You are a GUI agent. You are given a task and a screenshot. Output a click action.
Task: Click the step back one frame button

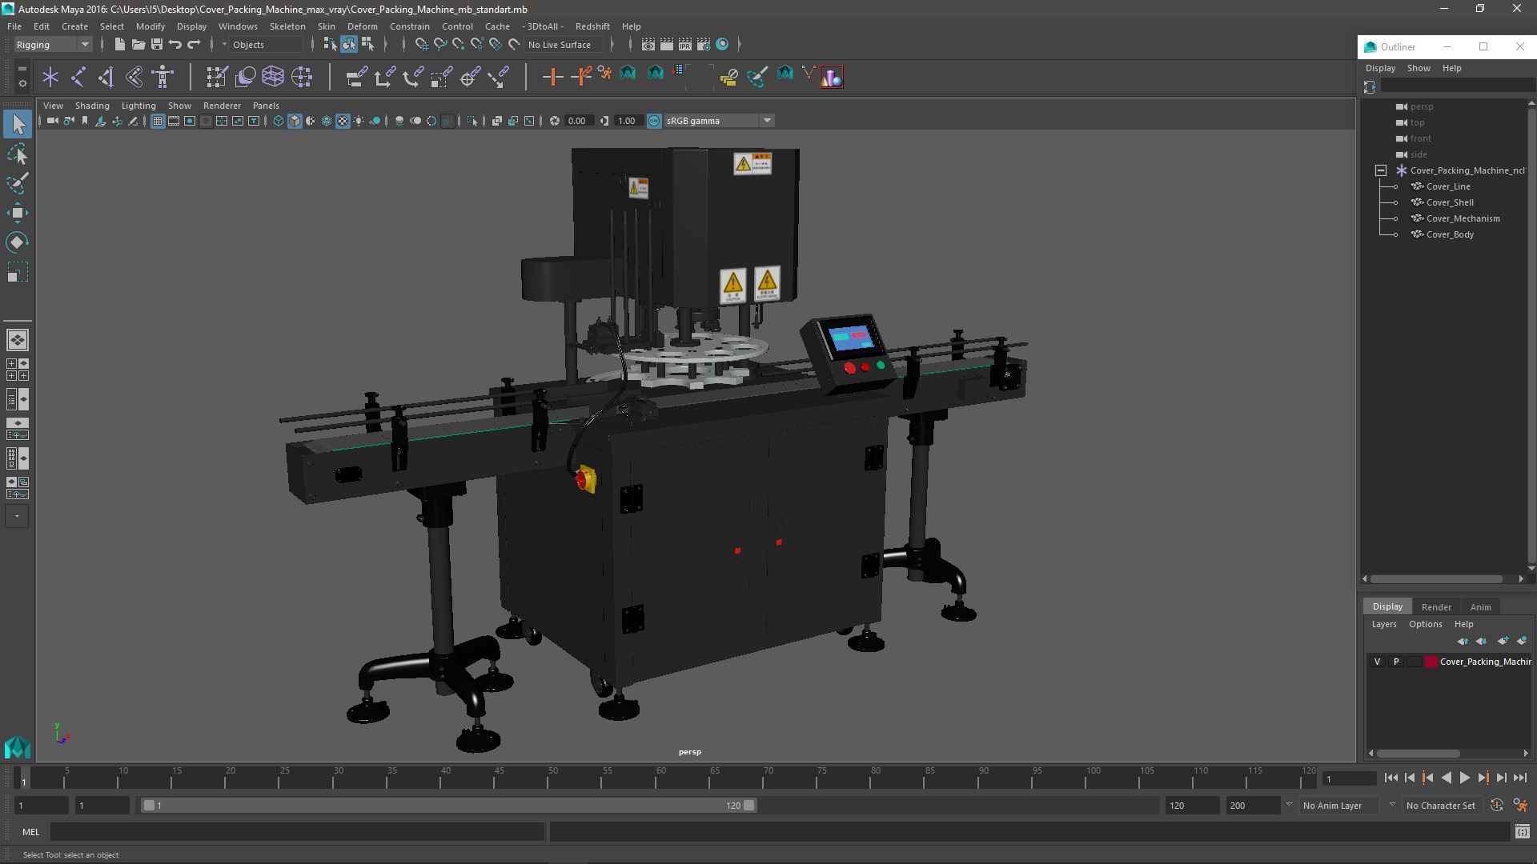(1410, 778)
